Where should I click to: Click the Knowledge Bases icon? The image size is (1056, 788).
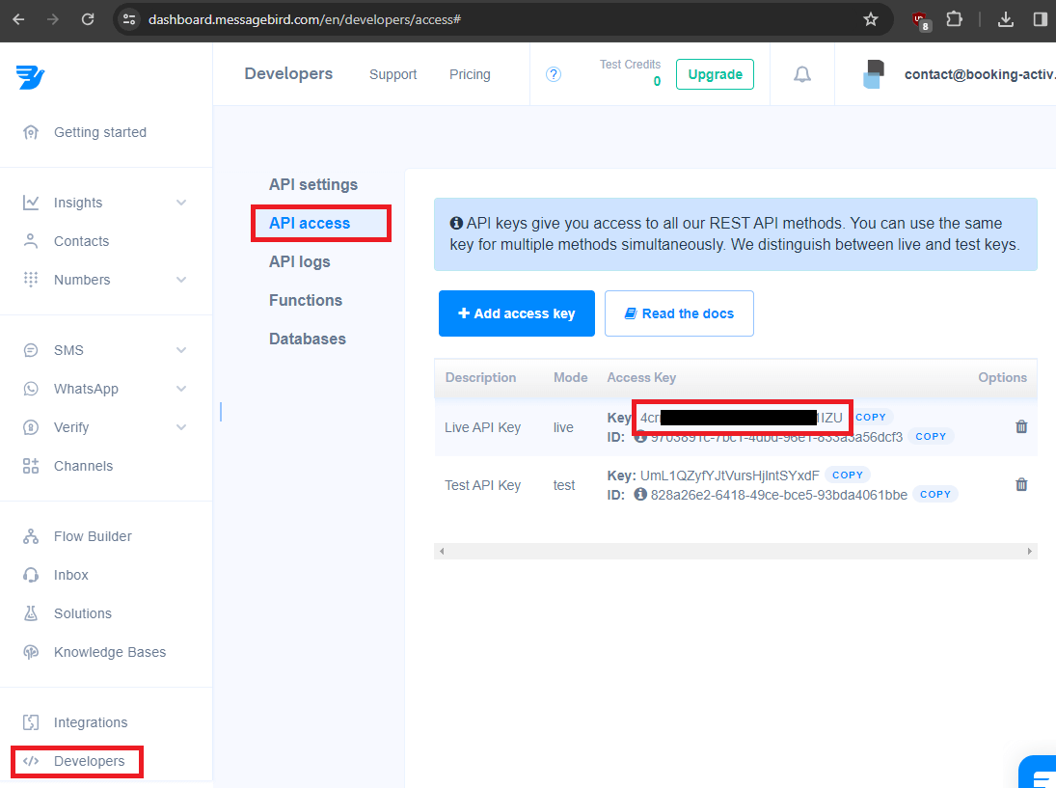coord(31,651)
